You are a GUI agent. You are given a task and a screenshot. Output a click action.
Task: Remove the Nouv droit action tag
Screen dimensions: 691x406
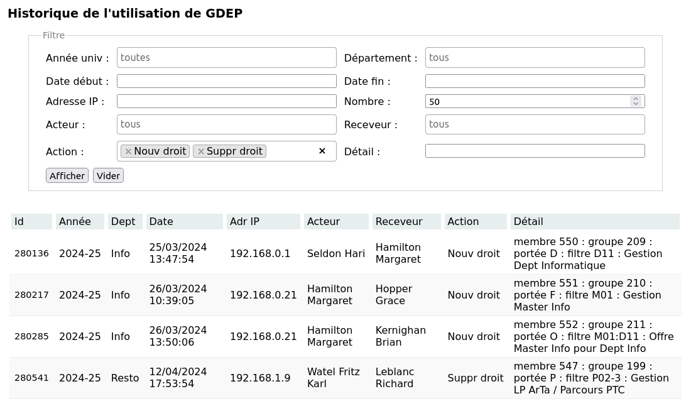(128, 151)
